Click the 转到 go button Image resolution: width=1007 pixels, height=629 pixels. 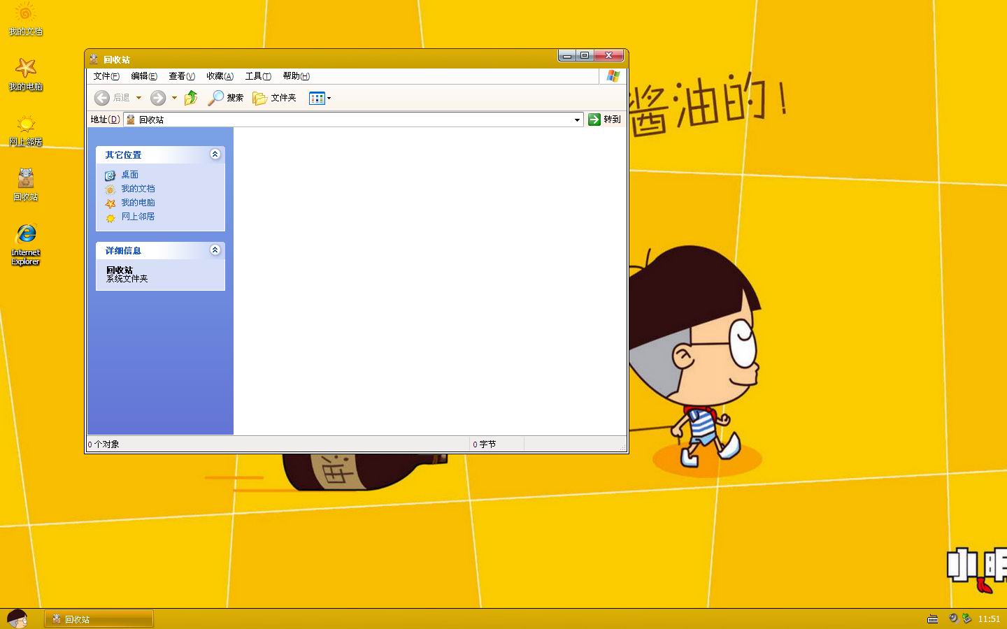point(605,120)
